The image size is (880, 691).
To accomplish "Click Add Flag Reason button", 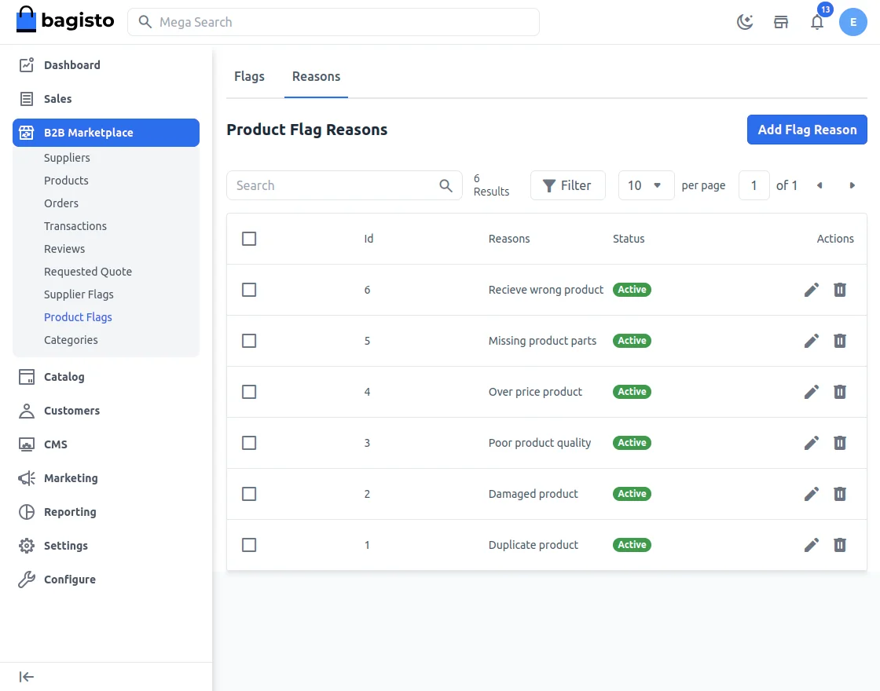I will pyautogui.click(x=806, y=130).
